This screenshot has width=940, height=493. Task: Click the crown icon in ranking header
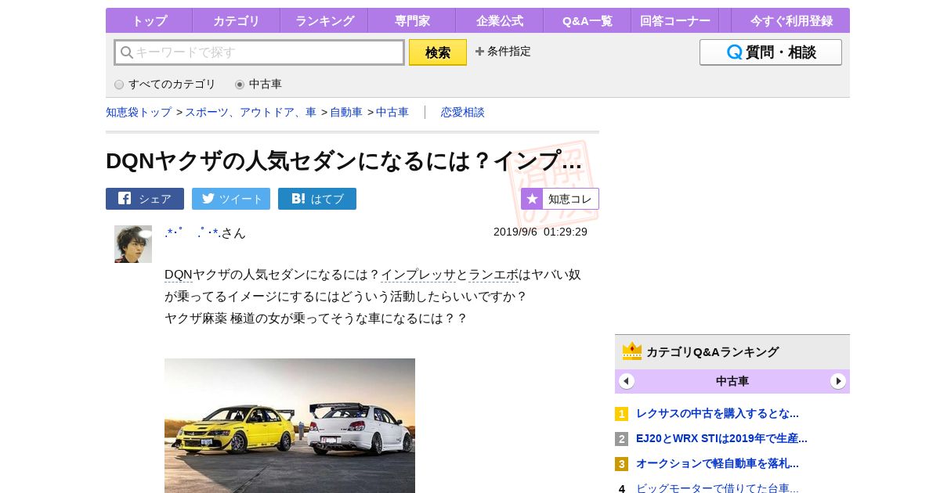[632, 351]
